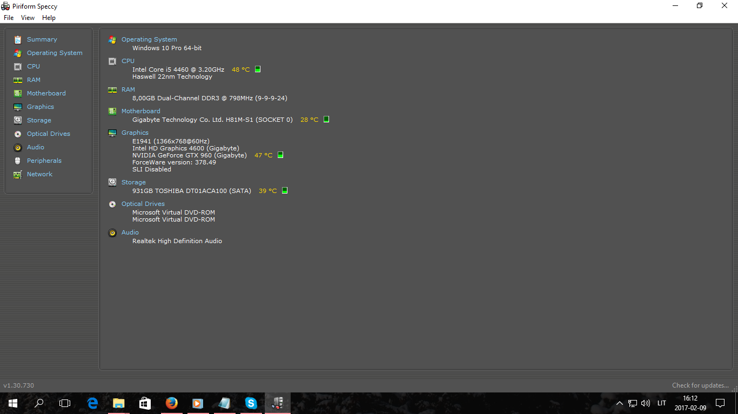Click the storage temperature indicator at 39 °C
738x414 pixels.
(285, 190)
